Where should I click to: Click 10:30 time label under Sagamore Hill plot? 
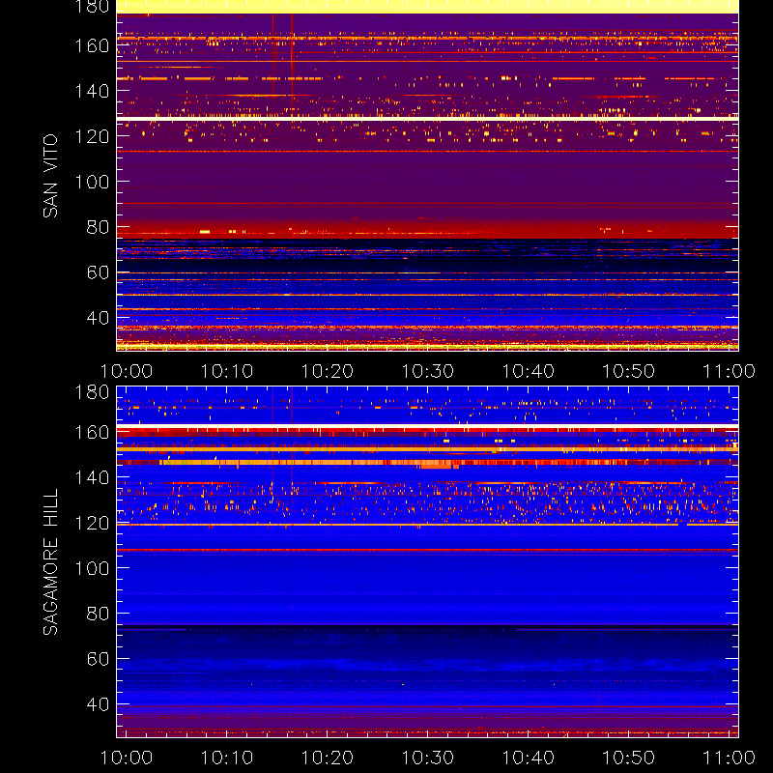pyautogui.click(x=428, y=758)
